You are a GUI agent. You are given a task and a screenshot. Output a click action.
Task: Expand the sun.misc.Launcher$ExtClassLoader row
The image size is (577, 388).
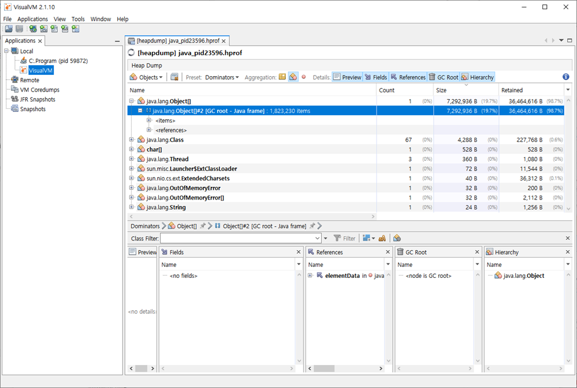pos(131,169)
